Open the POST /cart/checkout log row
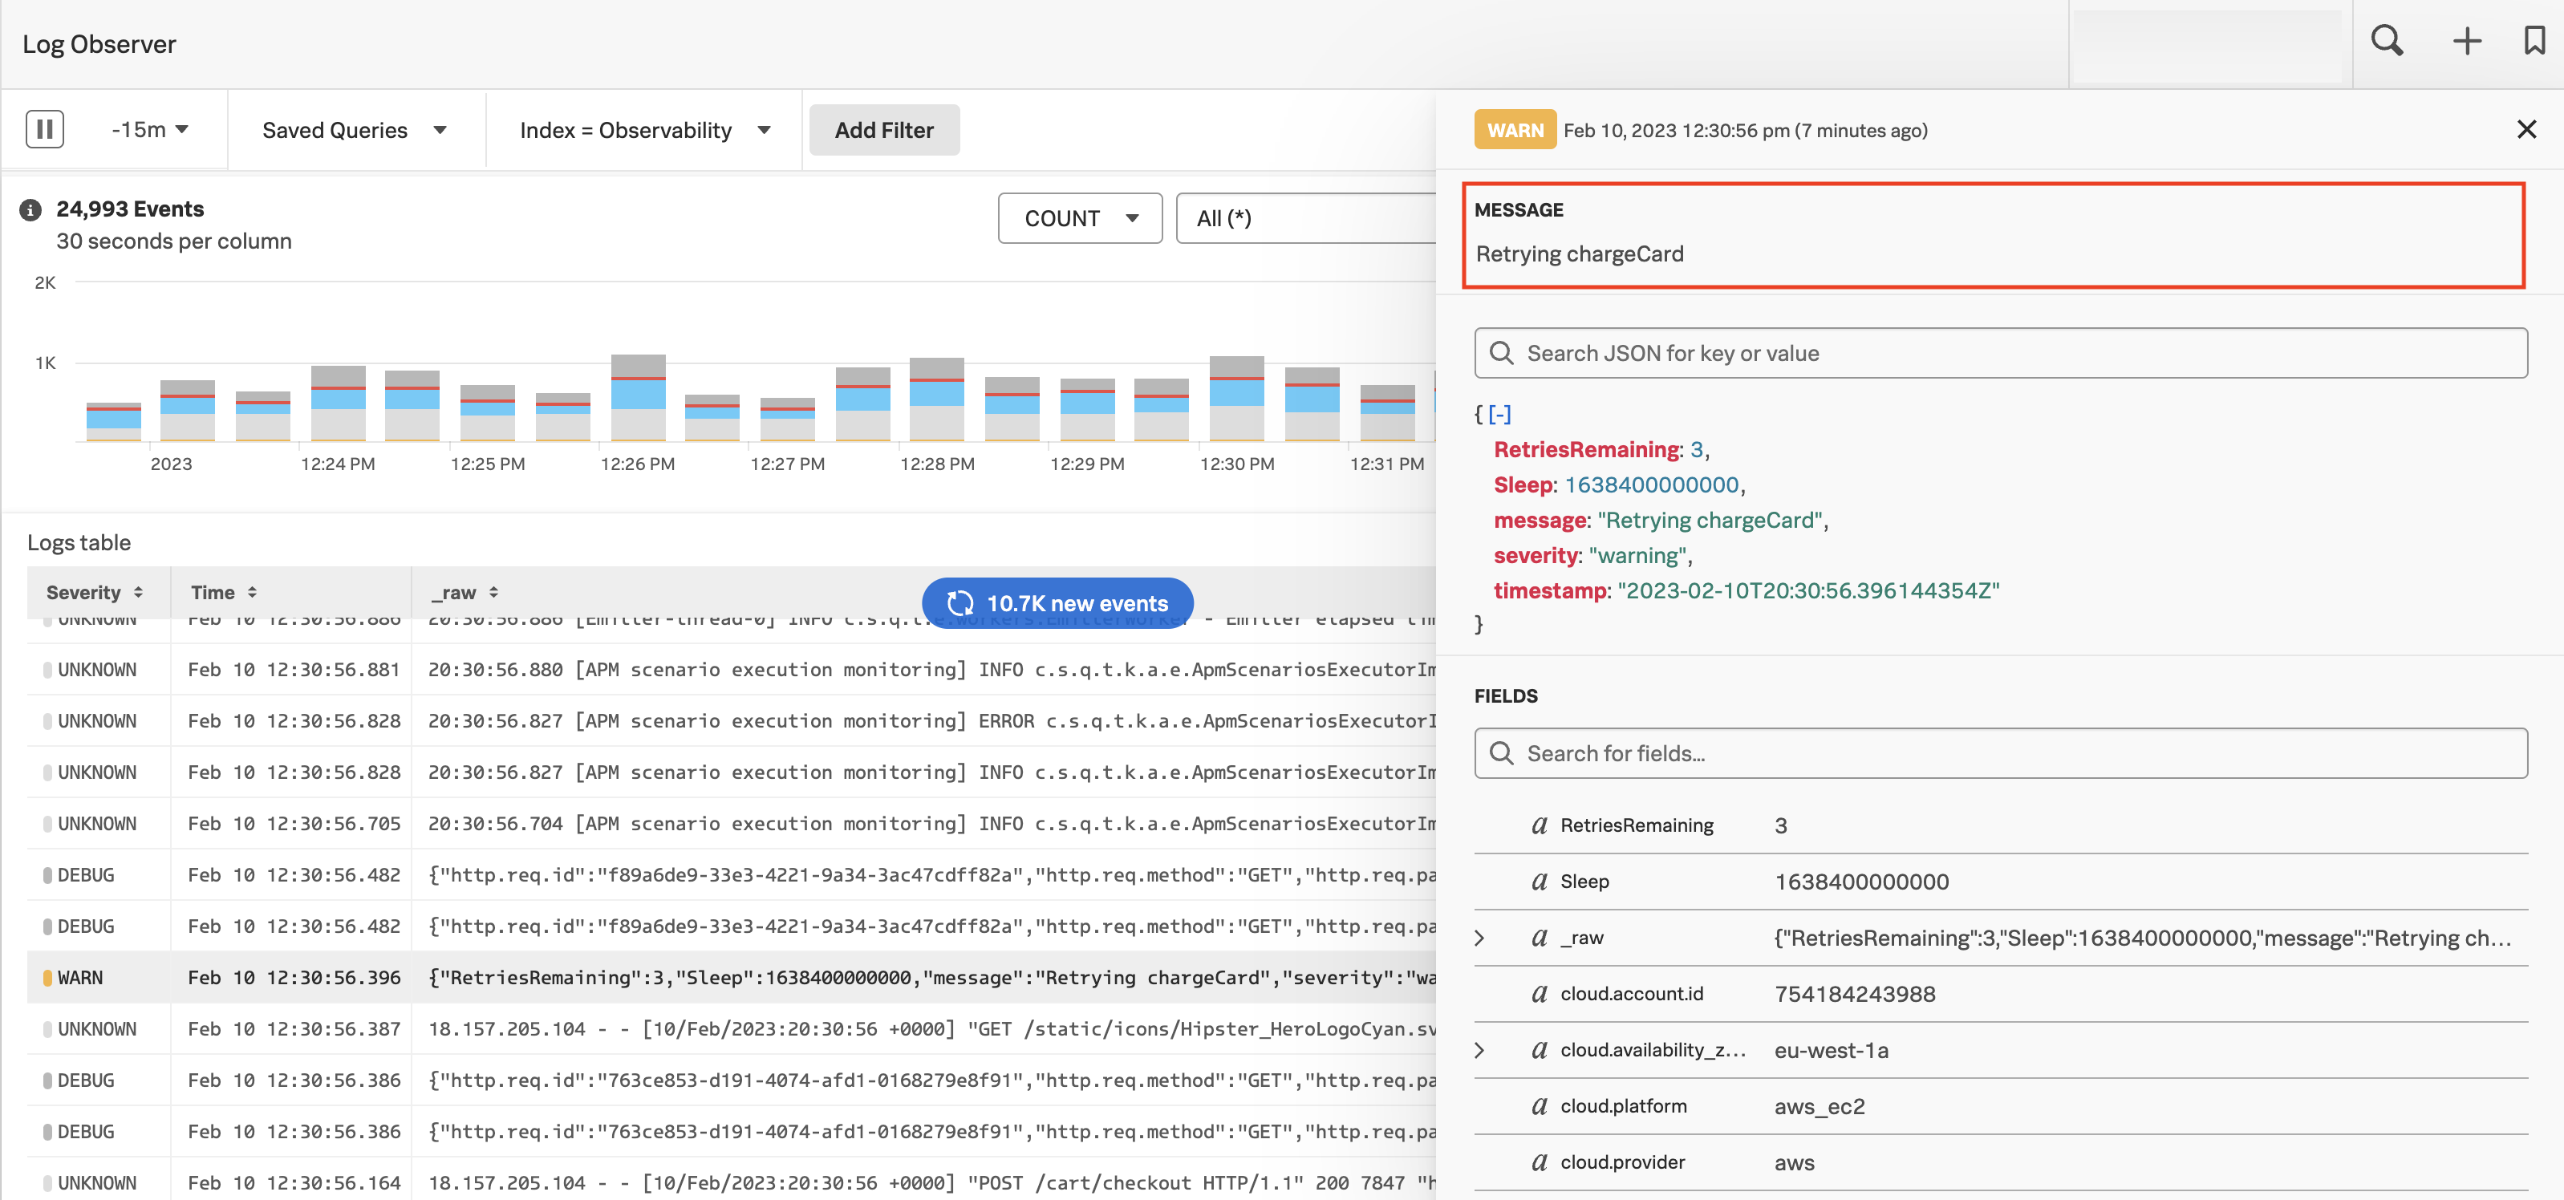Viewport: 2564px width, 1200px height. coord(732,1182)
